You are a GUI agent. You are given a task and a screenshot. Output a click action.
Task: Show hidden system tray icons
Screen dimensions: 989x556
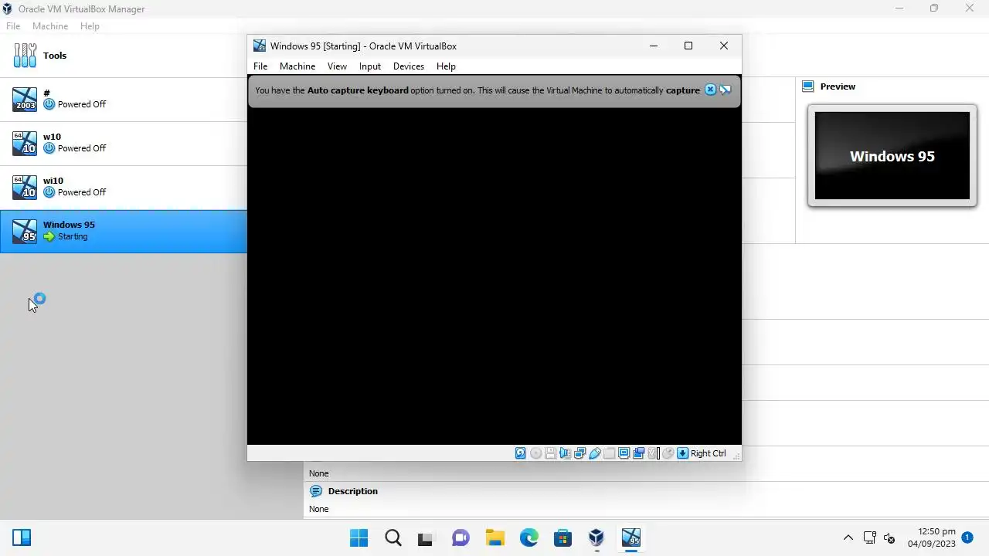(x=848, y=537)
